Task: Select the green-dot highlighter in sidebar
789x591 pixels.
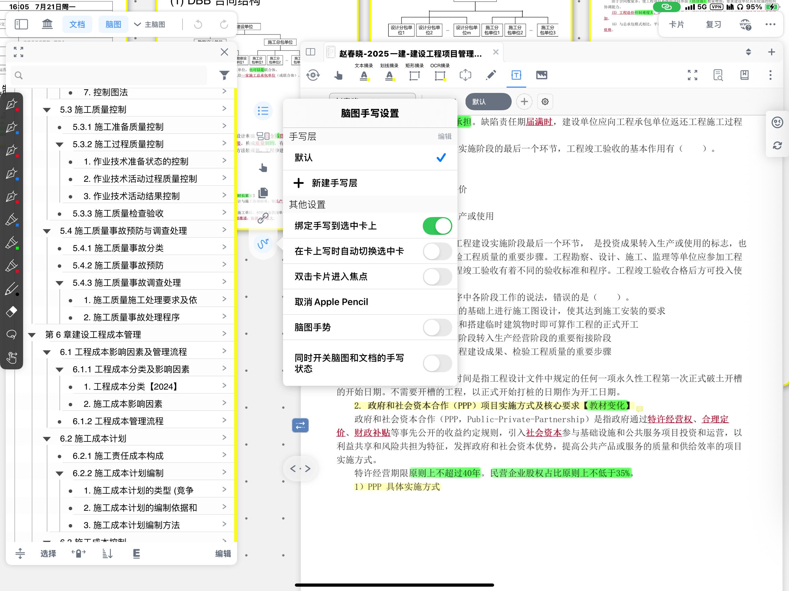Action: click(12, 242)
